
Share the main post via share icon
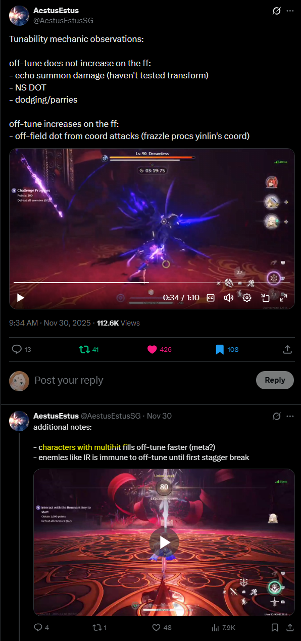click(x=287, y=349)
